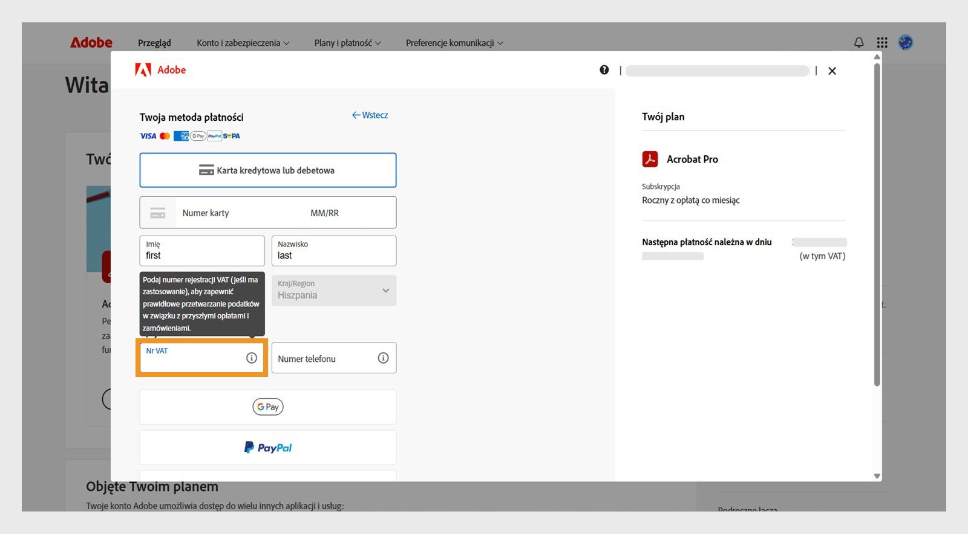
Task: Click the Adobe logo in the page header
Action: pyautogui.click(x=91, y=42)
